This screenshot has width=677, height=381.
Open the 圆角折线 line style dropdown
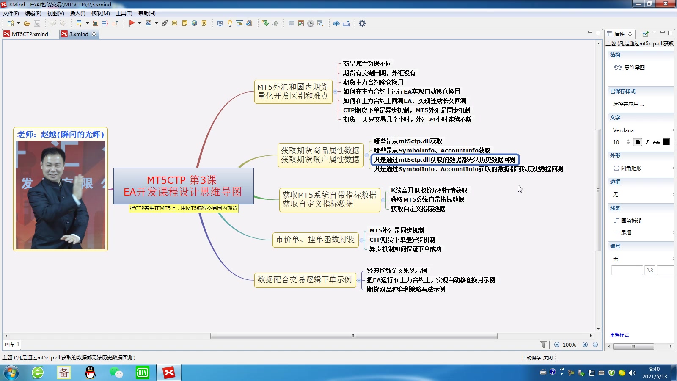[642, 221]
